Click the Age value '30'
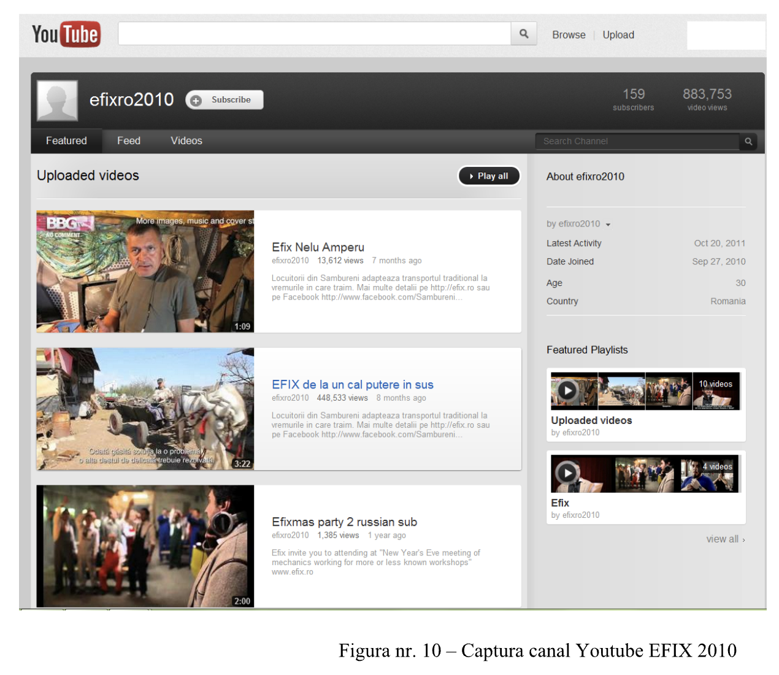779x675 pixels. [740, 283]
